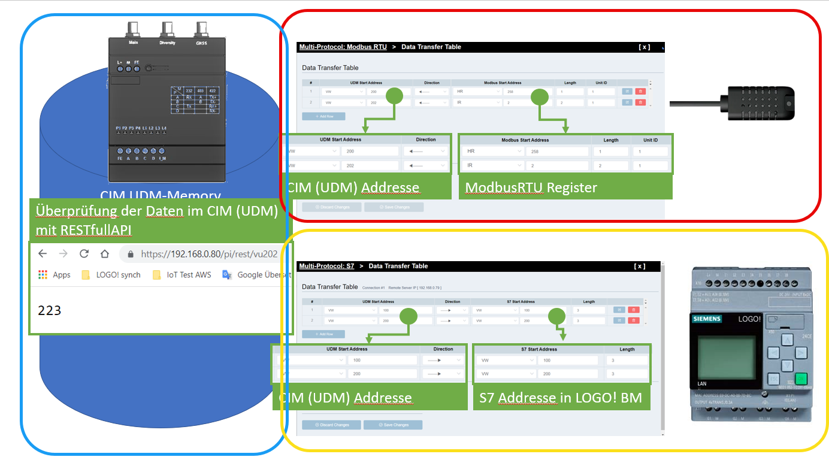Edit row 1 of the Modbus RTU table
The image size is (829, 466).
click(627, 92)
